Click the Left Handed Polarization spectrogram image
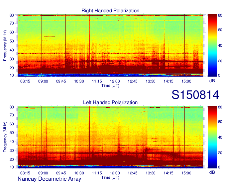 point(110,137)
